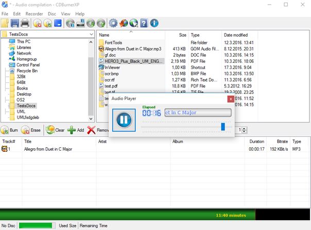
Task: Click the disc with red X icon
Action: pos(38,23)
